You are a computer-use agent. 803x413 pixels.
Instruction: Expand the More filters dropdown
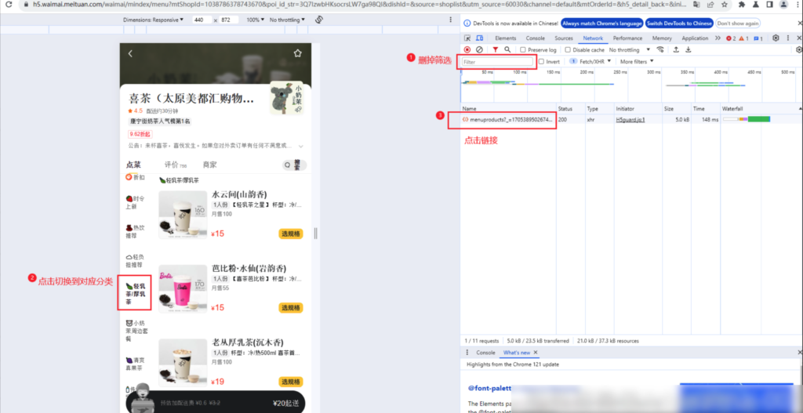click(x=636, y=61)
